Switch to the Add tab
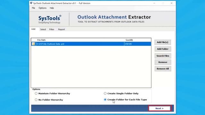The width and height of the screenshot is (205, 115). point(33,29)
